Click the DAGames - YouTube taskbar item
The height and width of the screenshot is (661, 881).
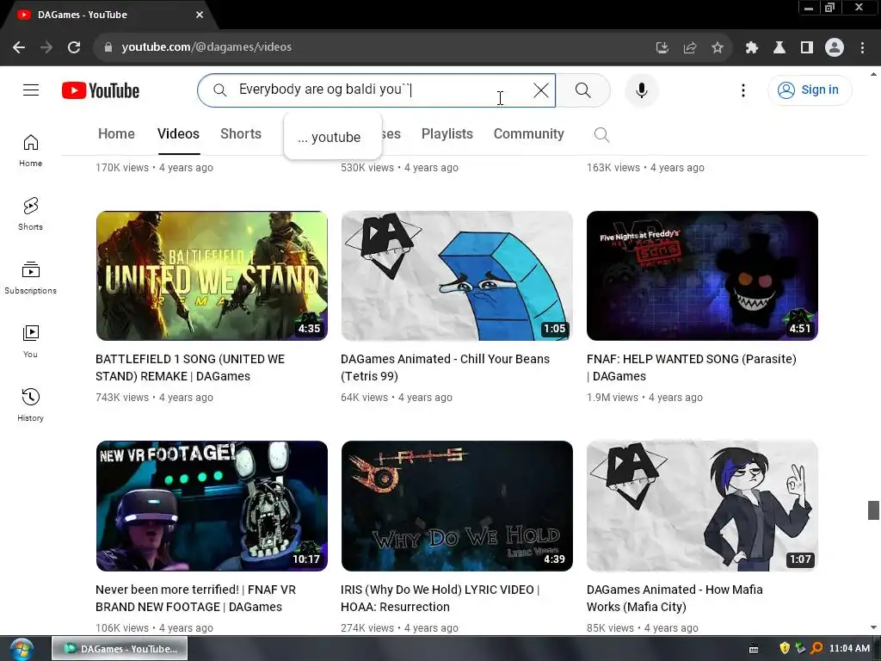pyautogui.click(x=120, y=649)
